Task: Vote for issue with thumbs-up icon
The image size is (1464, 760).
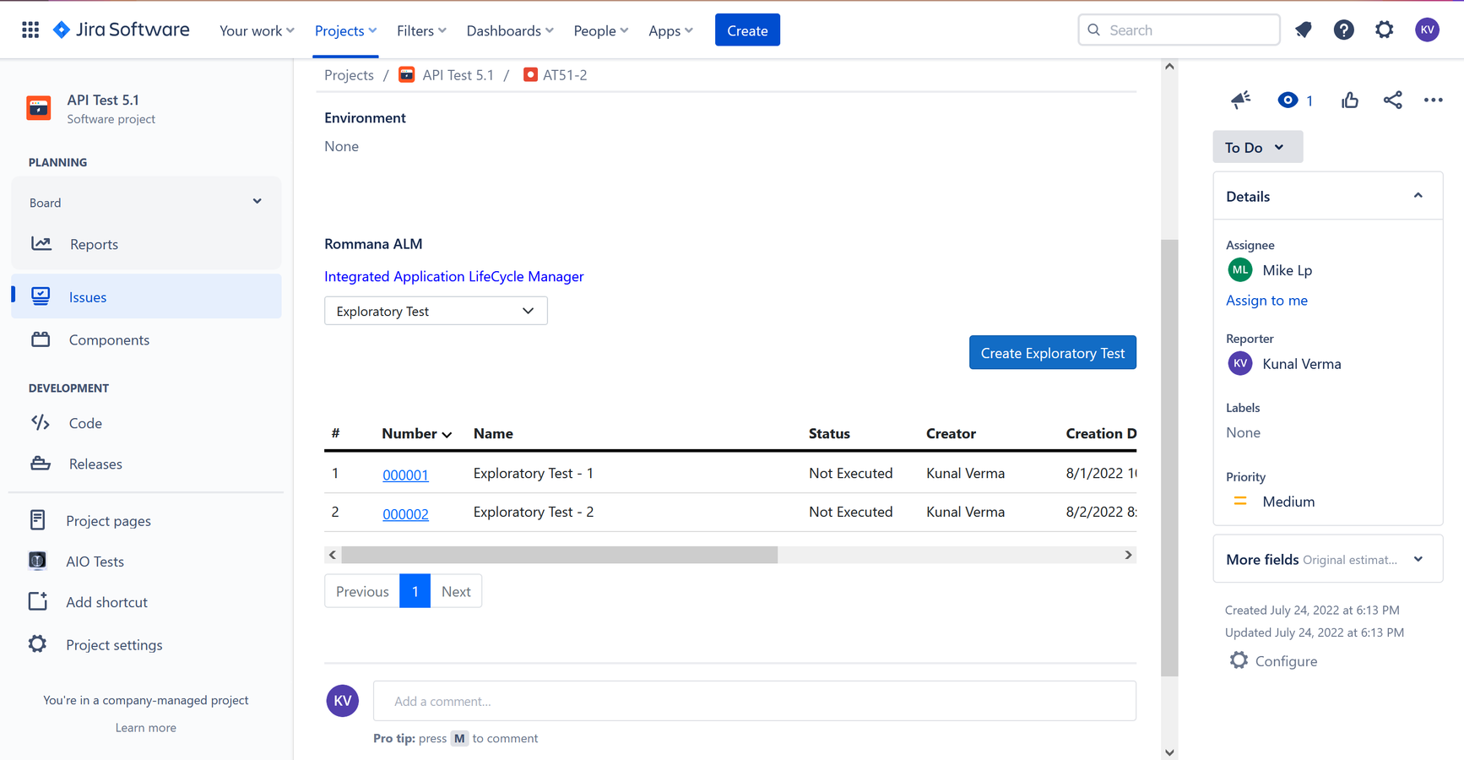Action: [1350, 100]
